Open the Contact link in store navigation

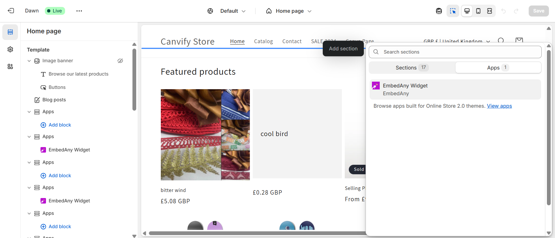click(x=292, y=41)
